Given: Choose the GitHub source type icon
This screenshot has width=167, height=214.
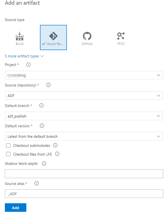Looking at the screenshot, I should pos(87,38).
